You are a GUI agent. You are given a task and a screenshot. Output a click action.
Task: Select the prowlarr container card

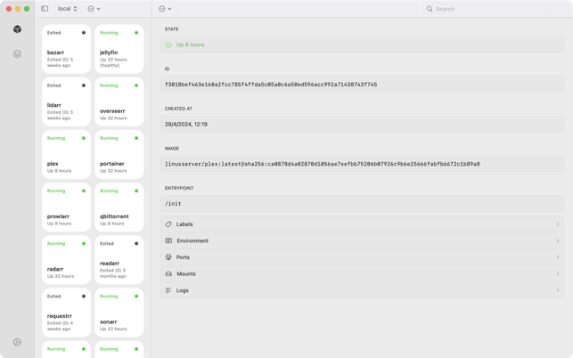[x=67, y=207]
